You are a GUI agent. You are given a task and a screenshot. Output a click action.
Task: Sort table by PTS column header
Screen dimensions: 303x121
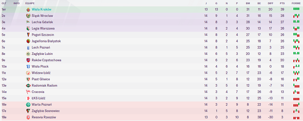click(x=282, y=3)
